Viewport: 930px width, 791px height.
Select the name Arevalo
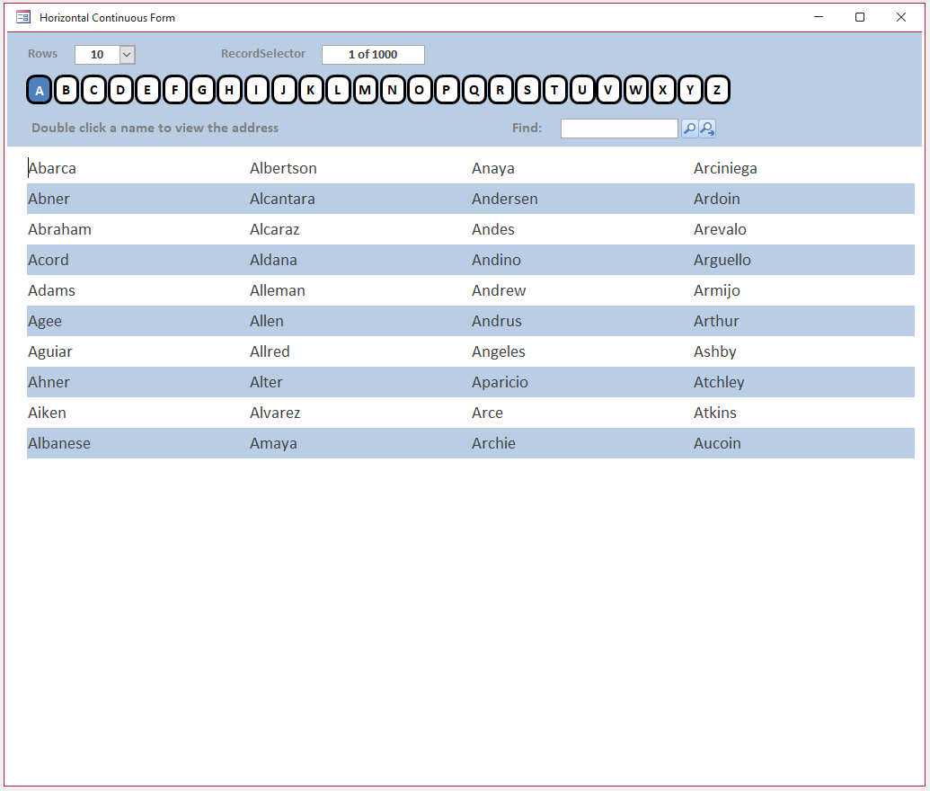click(x=720, y=229)
